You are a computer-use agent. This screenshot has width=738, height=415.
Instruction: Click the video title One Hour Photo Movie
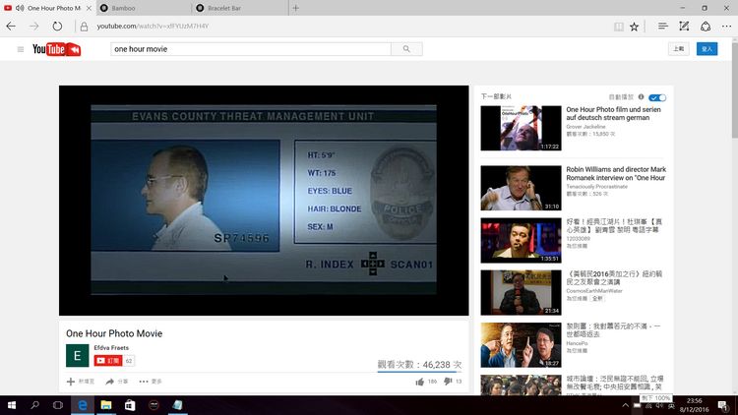[x=114, y=333]
